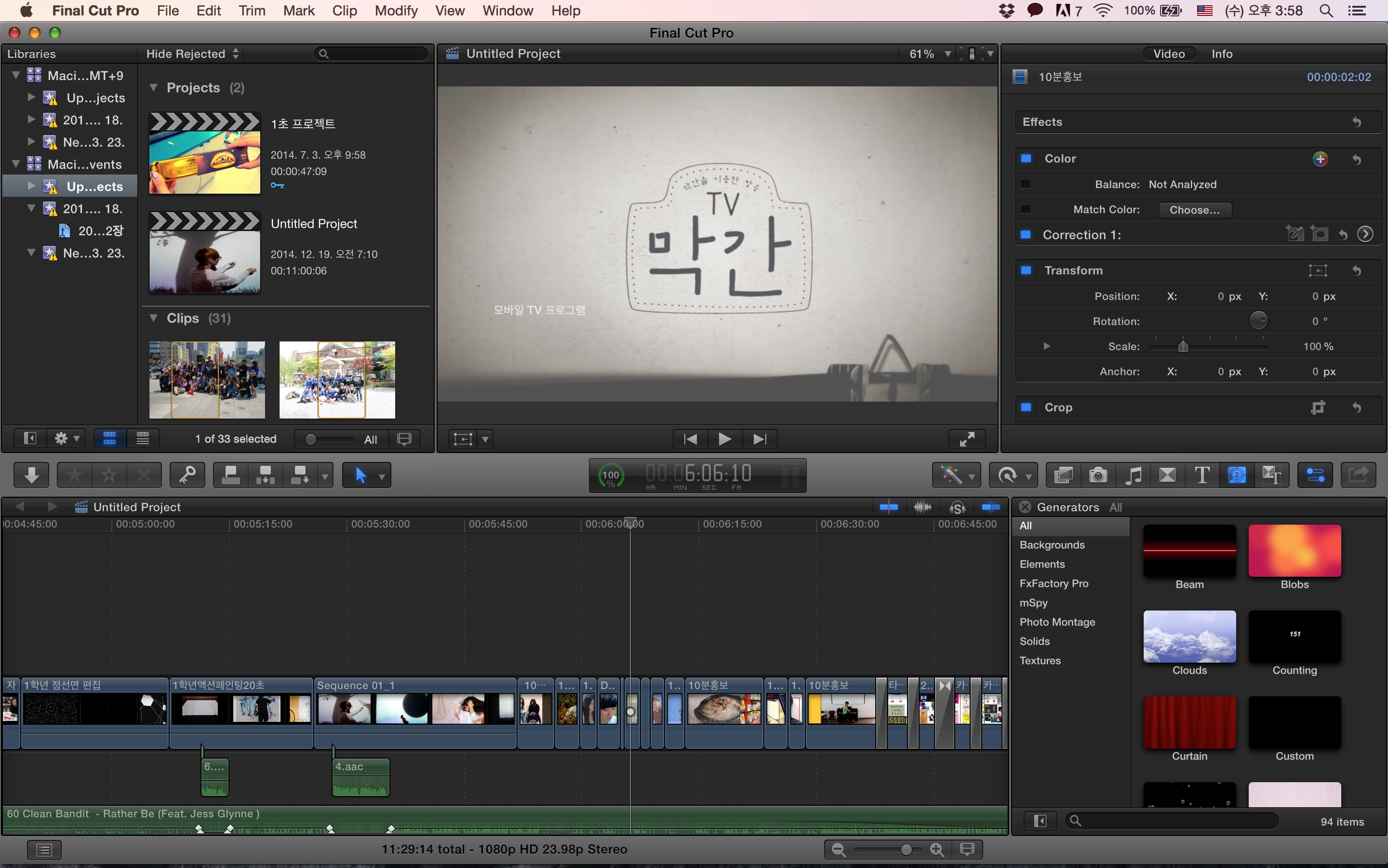
Task: Open the Mark menu
Action: (299, 10)
